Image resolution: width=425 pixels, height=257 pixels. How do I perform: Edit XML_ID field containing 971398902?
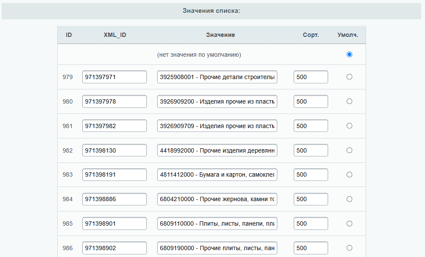pyautogui.click(x=115, y=248)
